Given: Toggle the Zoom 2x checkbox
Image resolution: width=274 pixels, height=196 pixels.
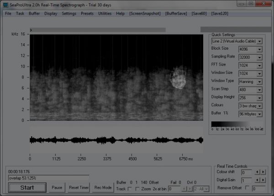Looking at the screenshot, I should 138,188.
